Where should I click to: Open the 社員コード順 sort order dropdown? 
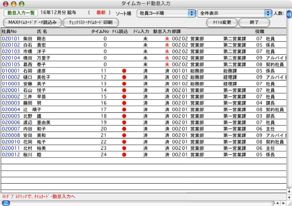pos(165,13)
